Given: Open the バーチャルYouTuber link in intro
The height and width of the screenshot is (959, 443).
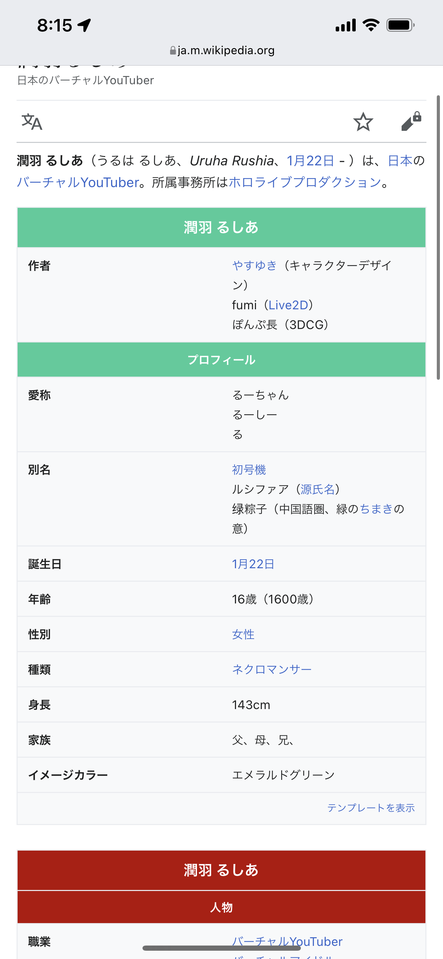Looking at the screenshot, I should tap(78, 182).
